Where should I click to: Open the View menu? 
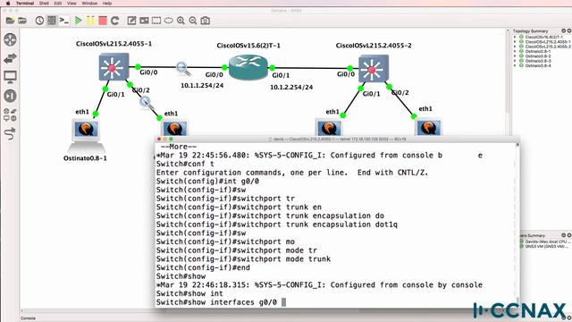pyautogui.click(x=71, y=3)
